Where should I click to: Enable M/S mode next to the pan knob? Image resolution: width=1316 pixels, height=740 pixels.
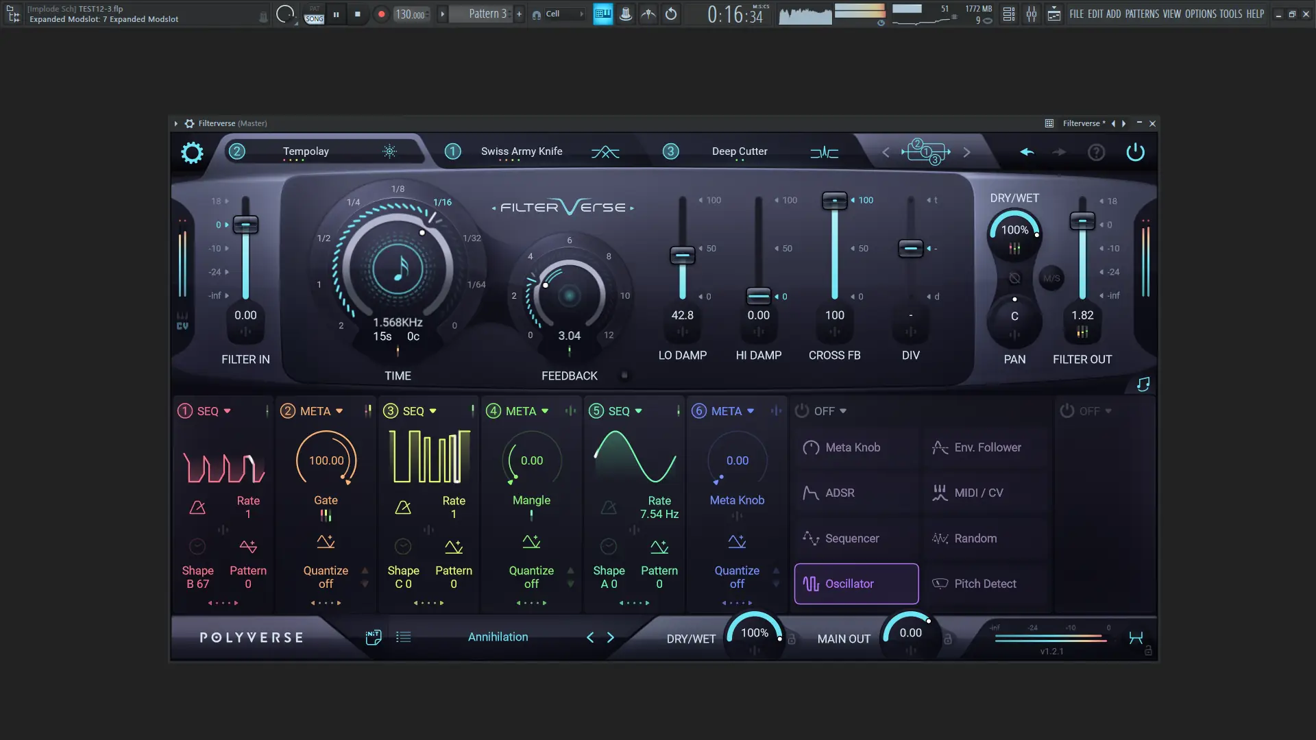pyautogui.click(x=1052, y=278)
